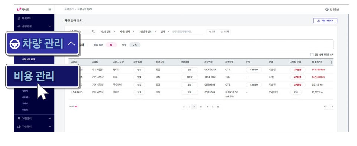This screenshot has width=357, height=146.
Task: Click the 아이오닉 EV model cell
Action: click(231, 94)
